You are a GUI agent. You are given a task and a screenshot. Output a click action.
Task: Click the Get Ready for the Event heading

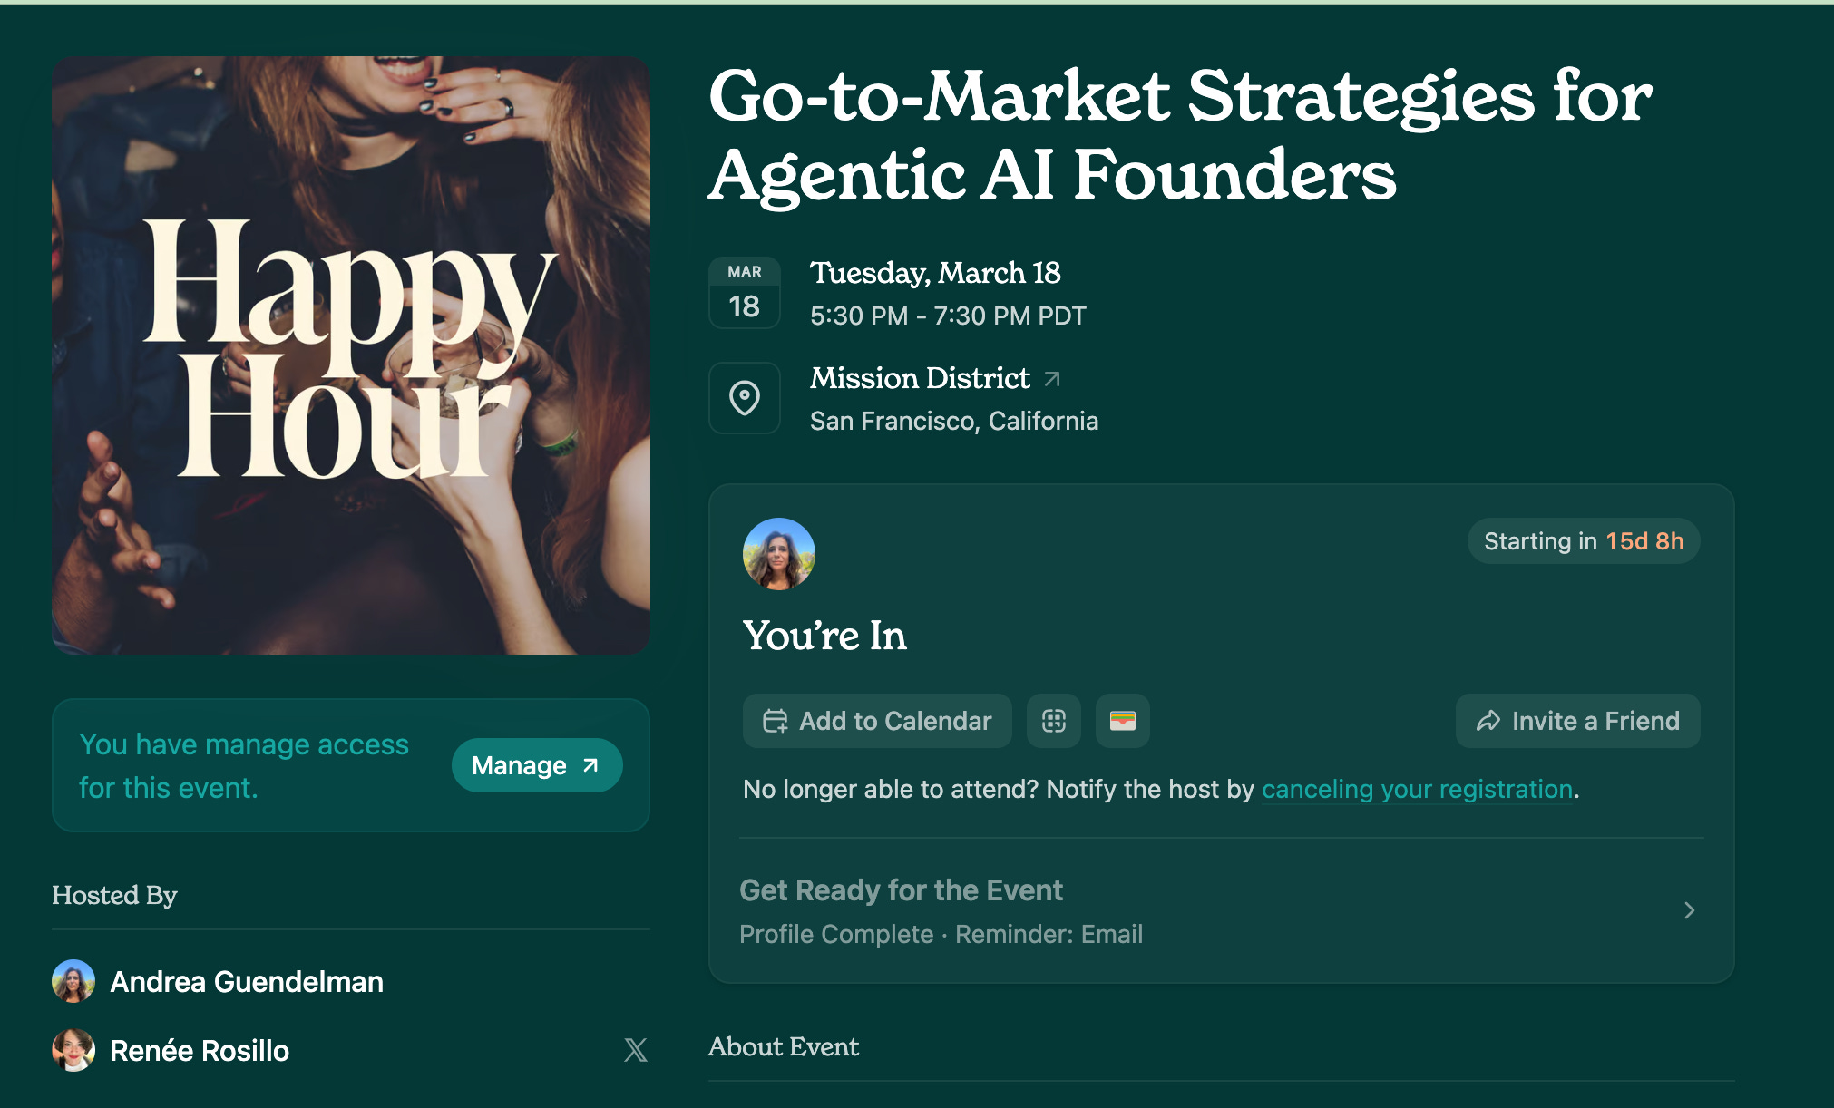(901, 890)
